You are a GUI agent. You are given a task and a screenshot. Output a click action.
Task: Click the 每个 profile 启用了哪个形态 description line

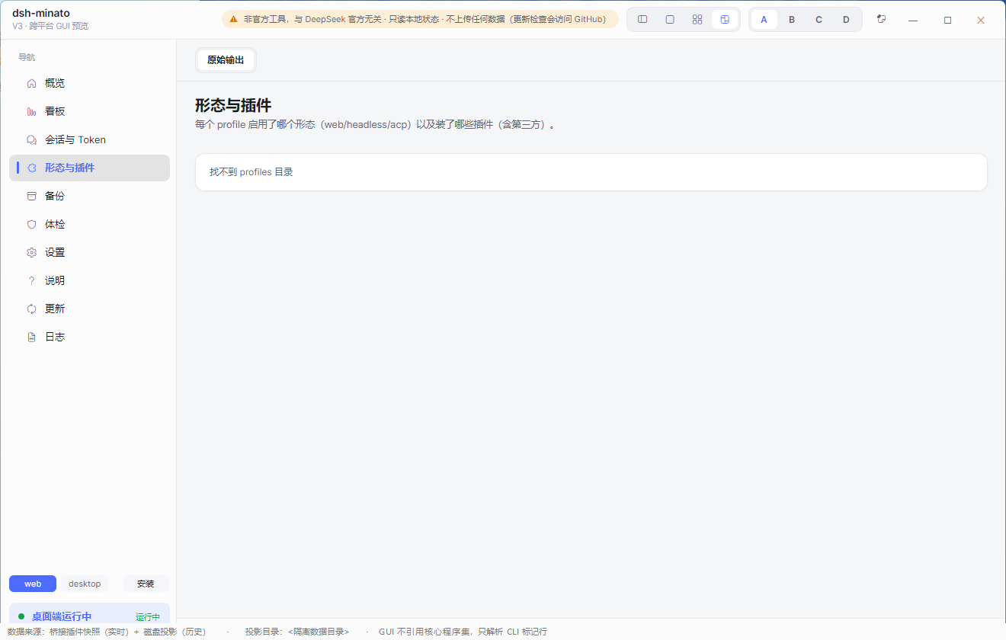tap(375, 124)
